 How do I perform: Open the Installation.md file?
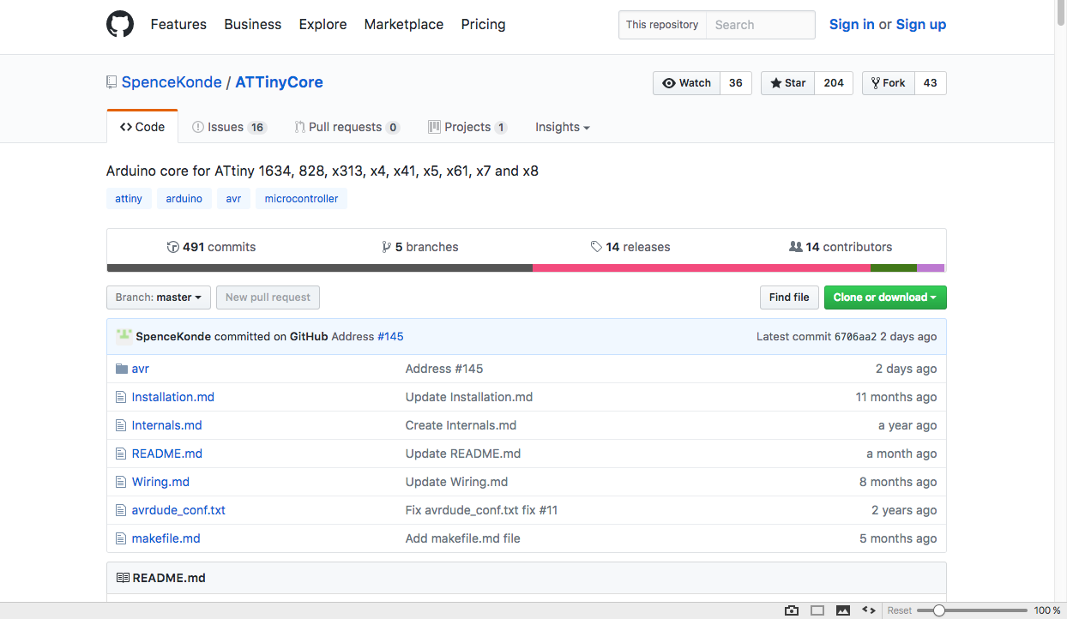pyautogui.click(x=173, y=397)
